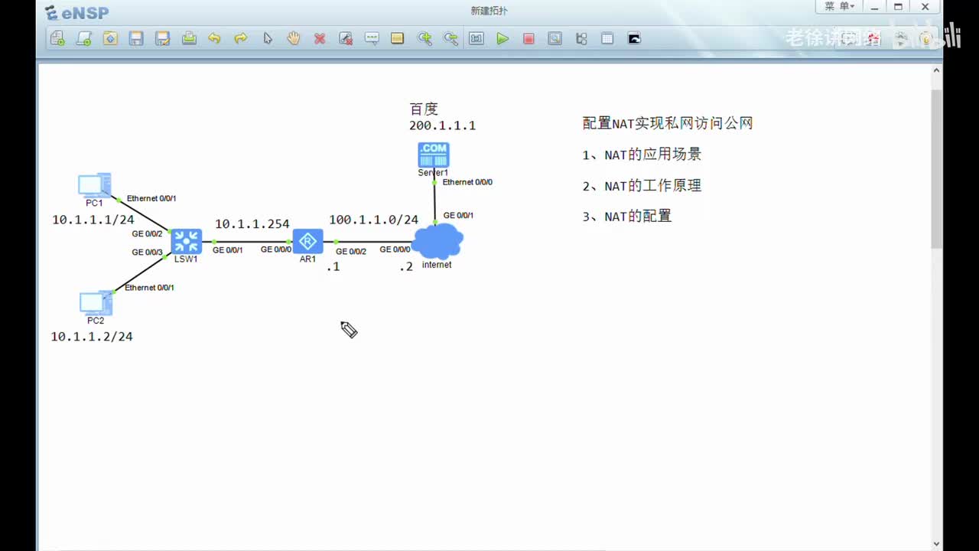Image resolution: width=979 pixels, height=551 pixels.
Task: Open the data capture tool
Action: [555, 38]
